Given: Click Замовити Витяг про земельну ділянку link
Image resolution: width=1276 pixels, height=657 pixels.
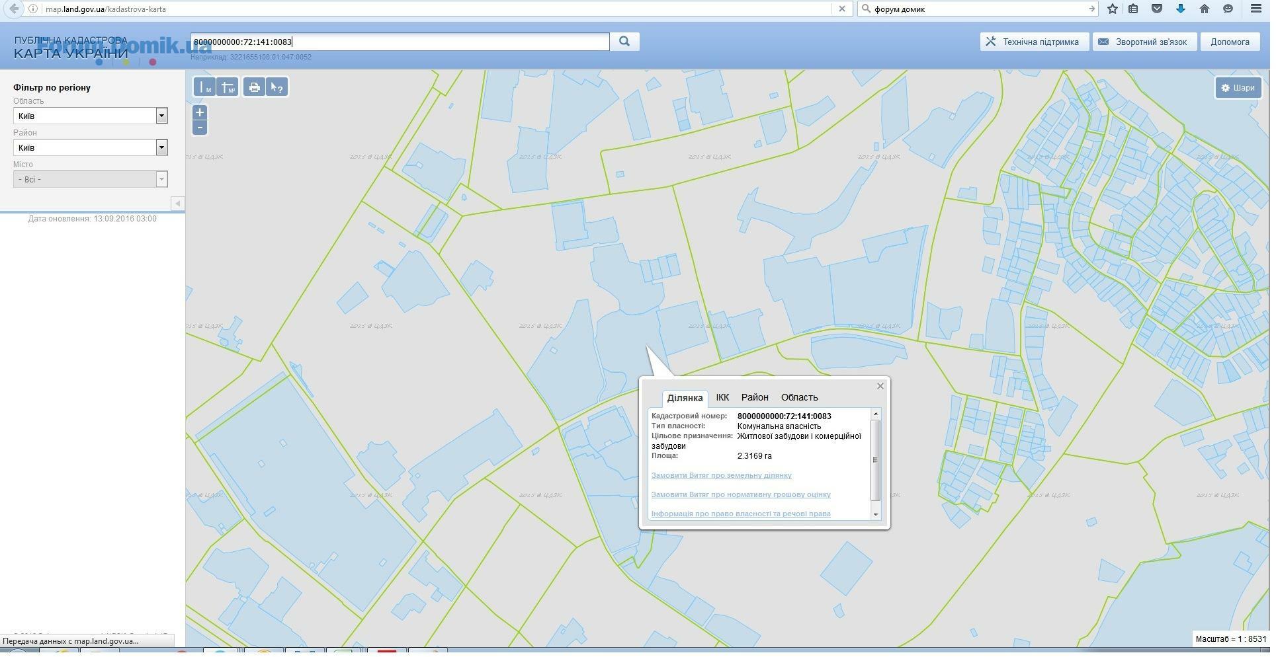Looking at the screenshot, I should point(721,475).
